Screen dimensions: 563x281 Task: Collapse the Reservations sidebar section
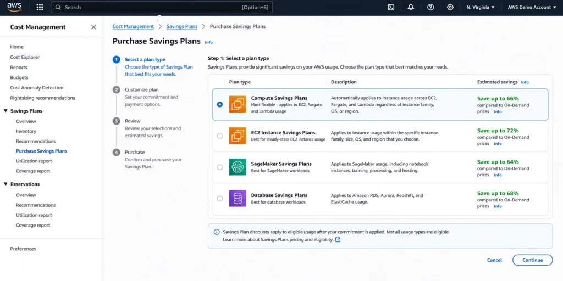coord(5,184)
